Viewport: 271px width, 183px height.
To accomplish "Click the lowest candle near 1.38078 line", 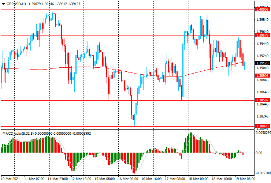I will (x=134, y=116).
